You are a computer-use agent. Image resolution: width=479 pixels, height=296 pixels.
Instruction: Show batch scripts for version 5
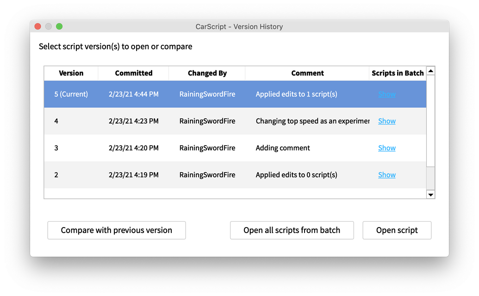(x=387, y=94)
